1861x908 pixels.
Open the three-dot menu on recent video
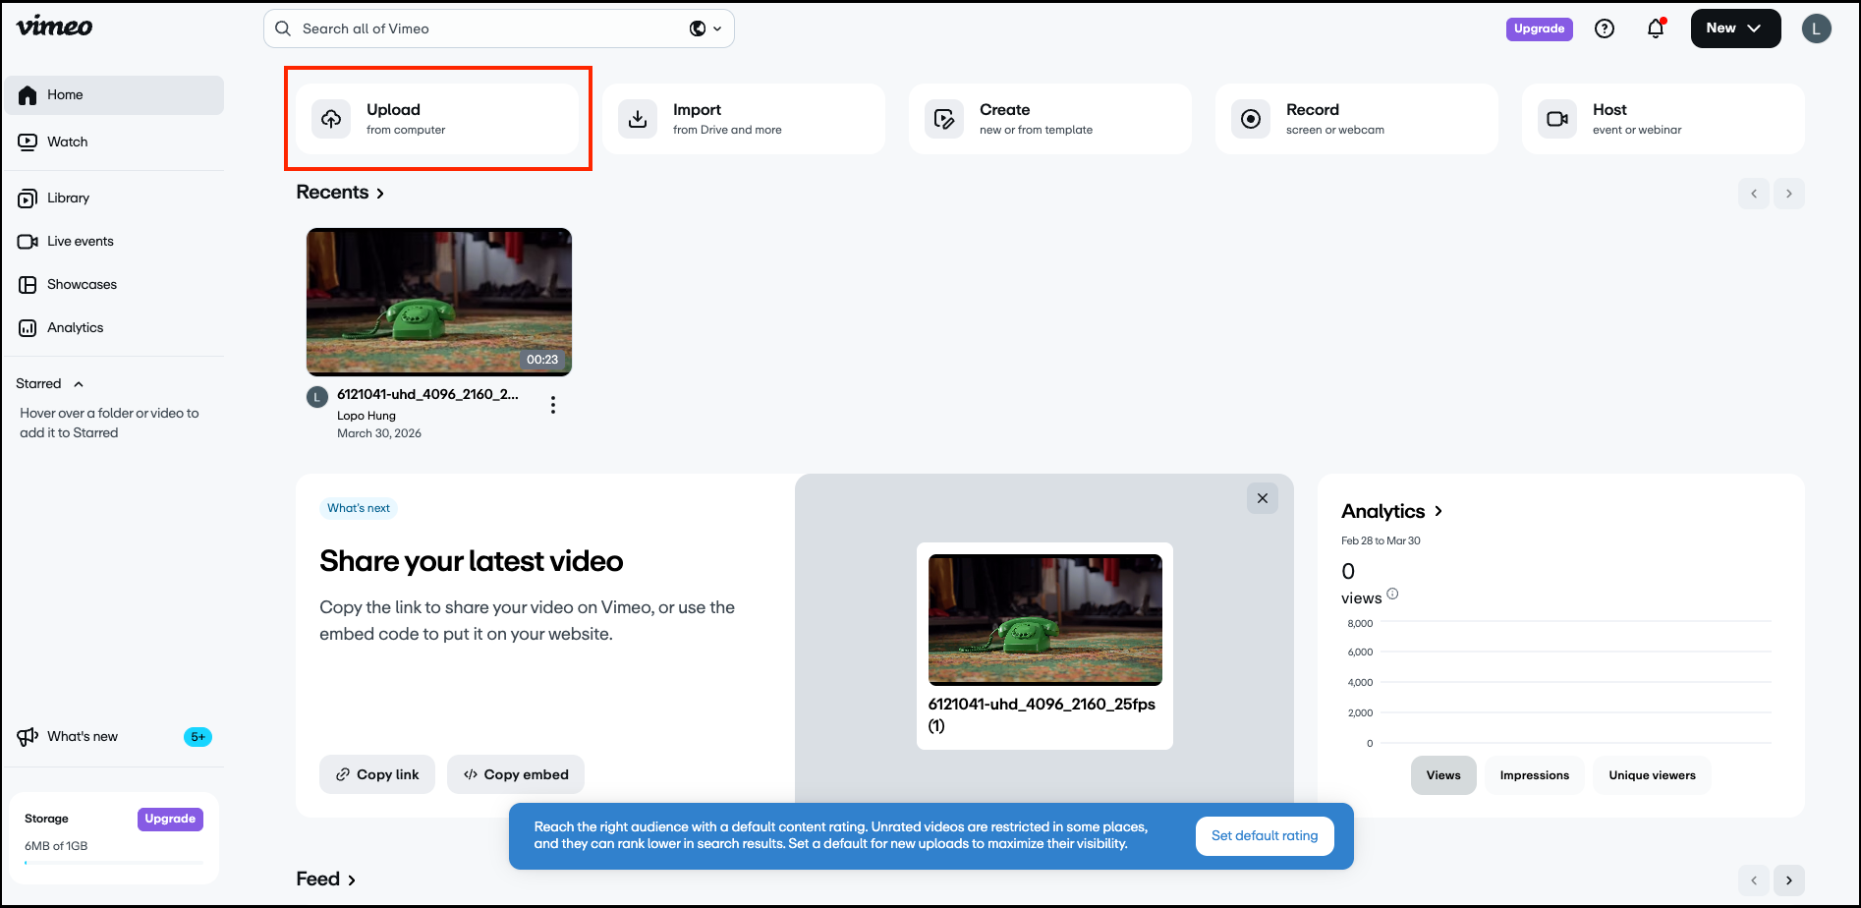[x=553, y=405]
